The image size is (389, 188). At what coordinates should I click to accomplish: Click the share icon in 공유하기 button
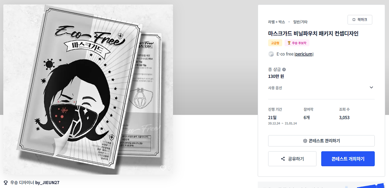283,159
